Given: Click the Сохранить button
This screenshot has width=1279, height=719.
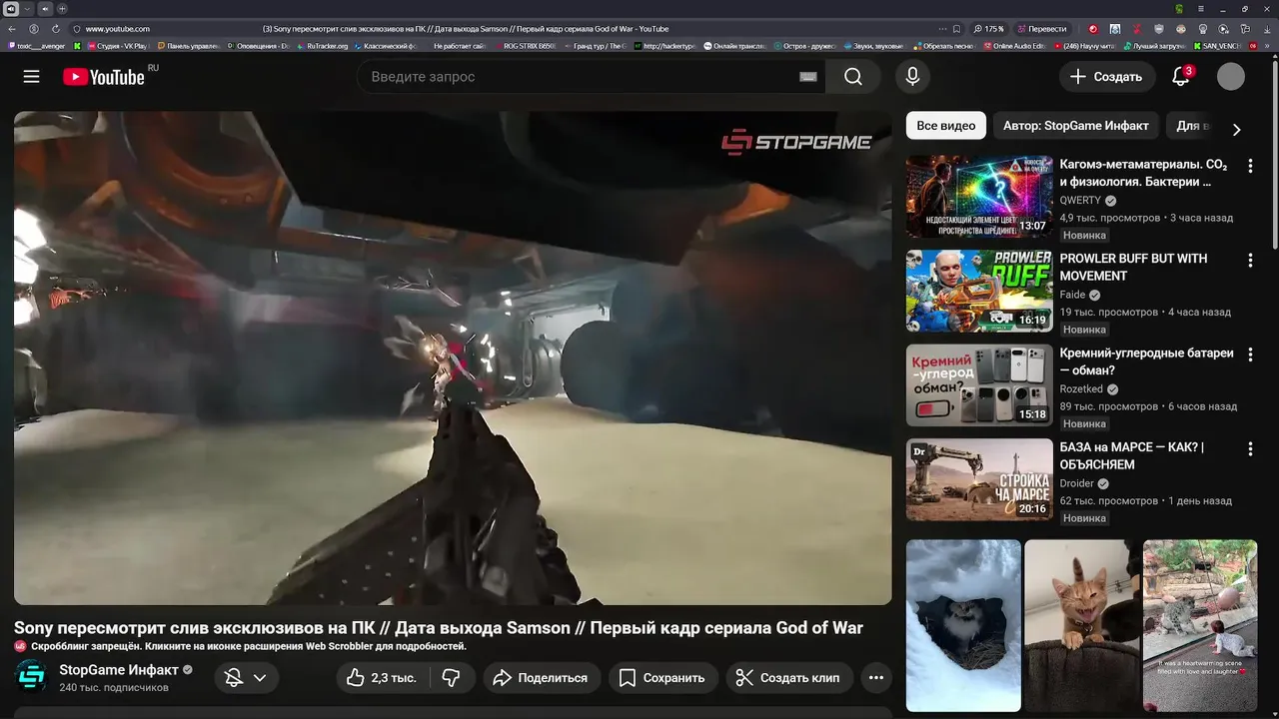Looking at the screenshot, I should click(662, 677).
